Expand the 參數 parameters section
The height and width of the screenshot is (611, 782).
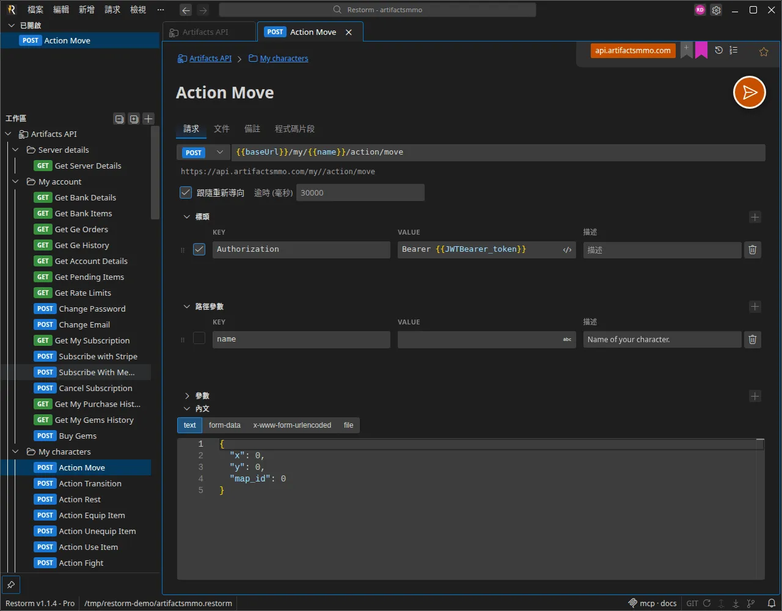pos(187,396)
